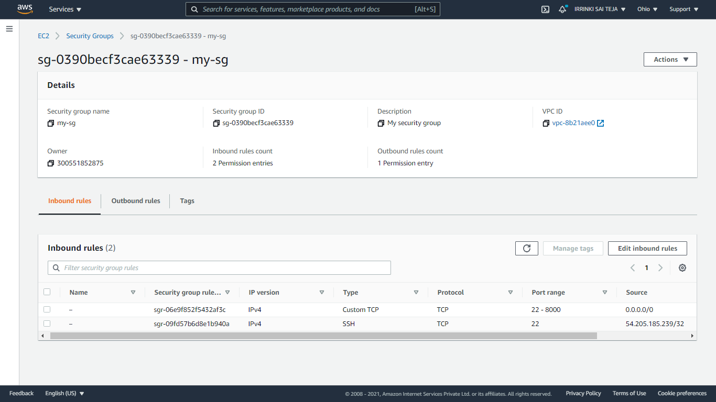The width and height of the screenshot is (716, 402).
Task: Change language from English (US)
Action: (x=64, y=393)
